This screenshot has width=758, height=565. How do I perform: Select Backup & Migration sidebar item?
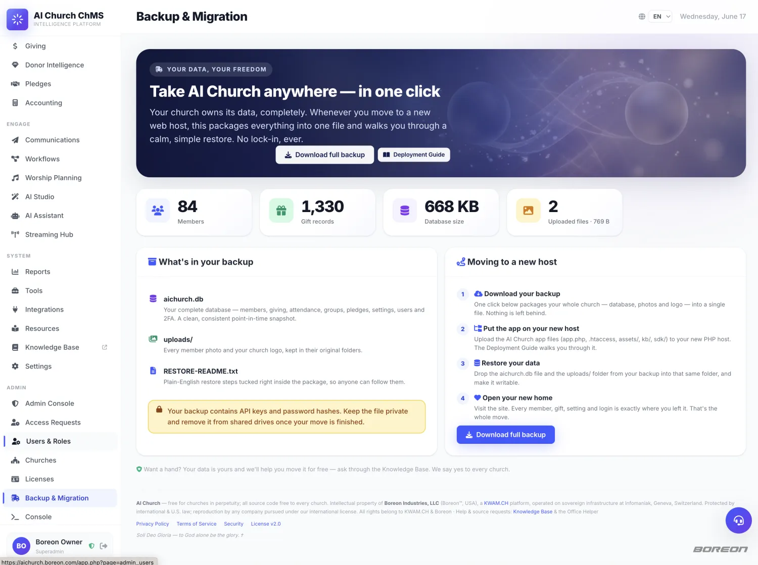(x=61, y=498)
